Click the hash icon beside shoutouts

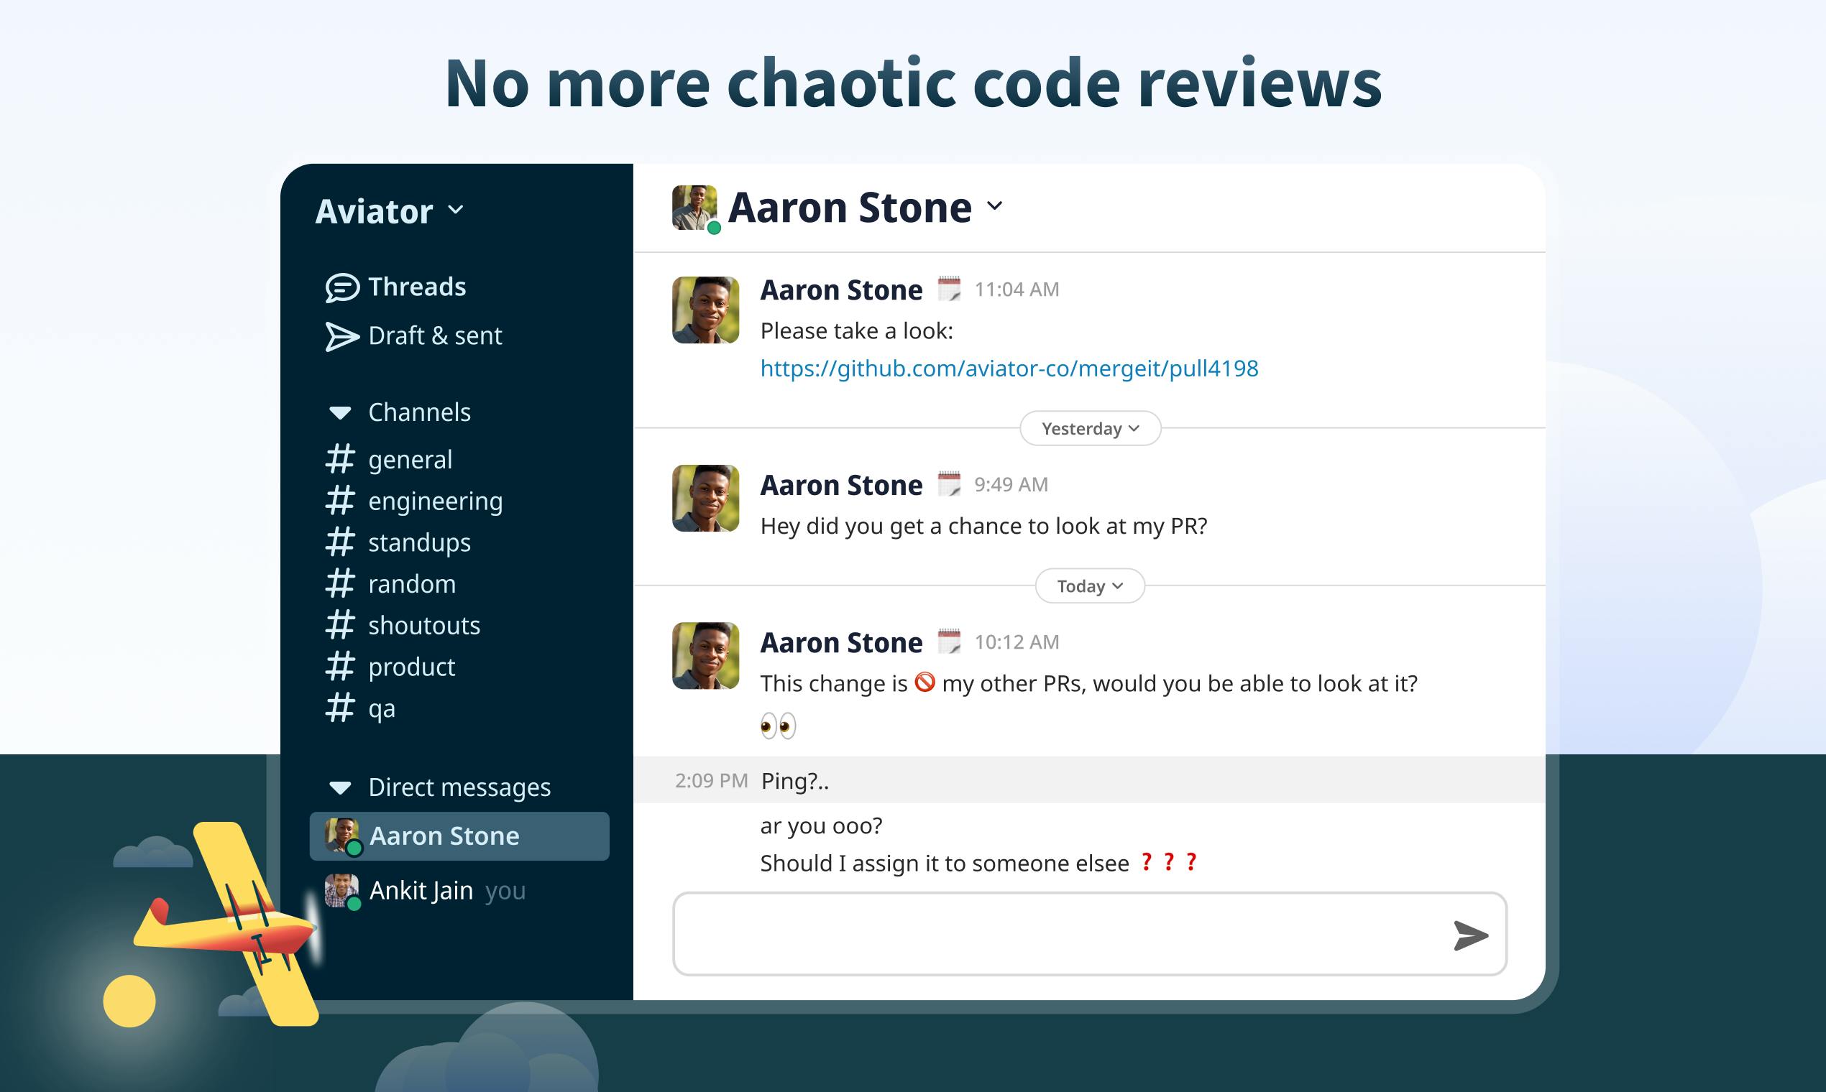pyautogui.click(x=340, y=625)
